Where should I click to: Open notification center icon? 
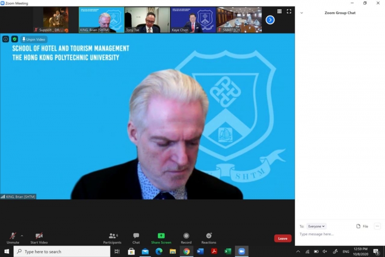coord(376,251)
